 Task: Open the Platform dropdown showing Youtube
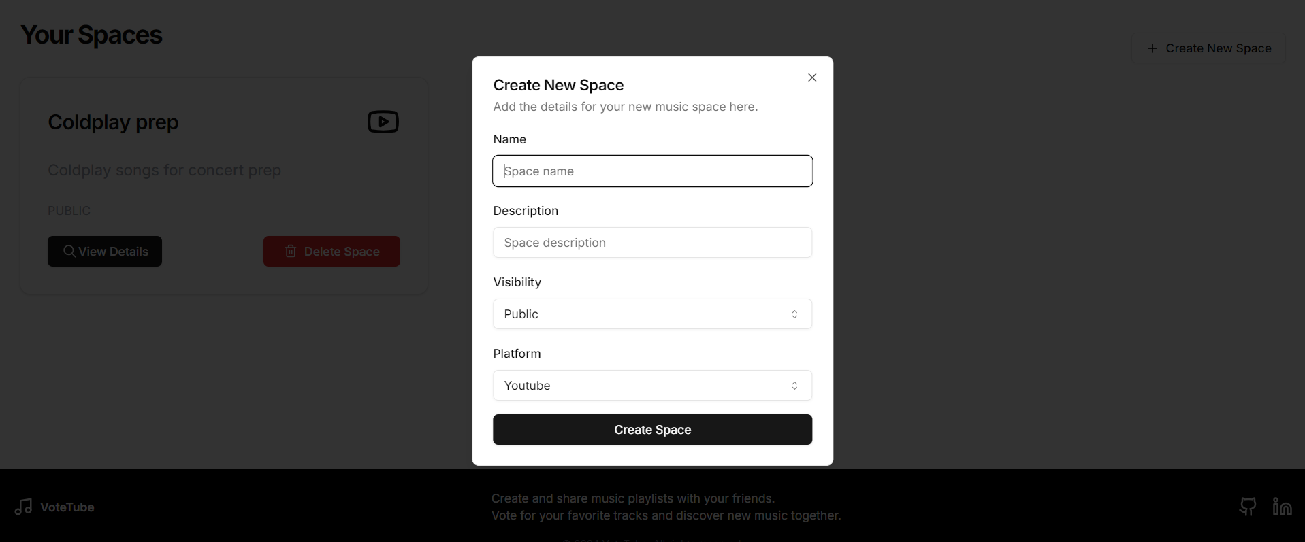[652, 386]
